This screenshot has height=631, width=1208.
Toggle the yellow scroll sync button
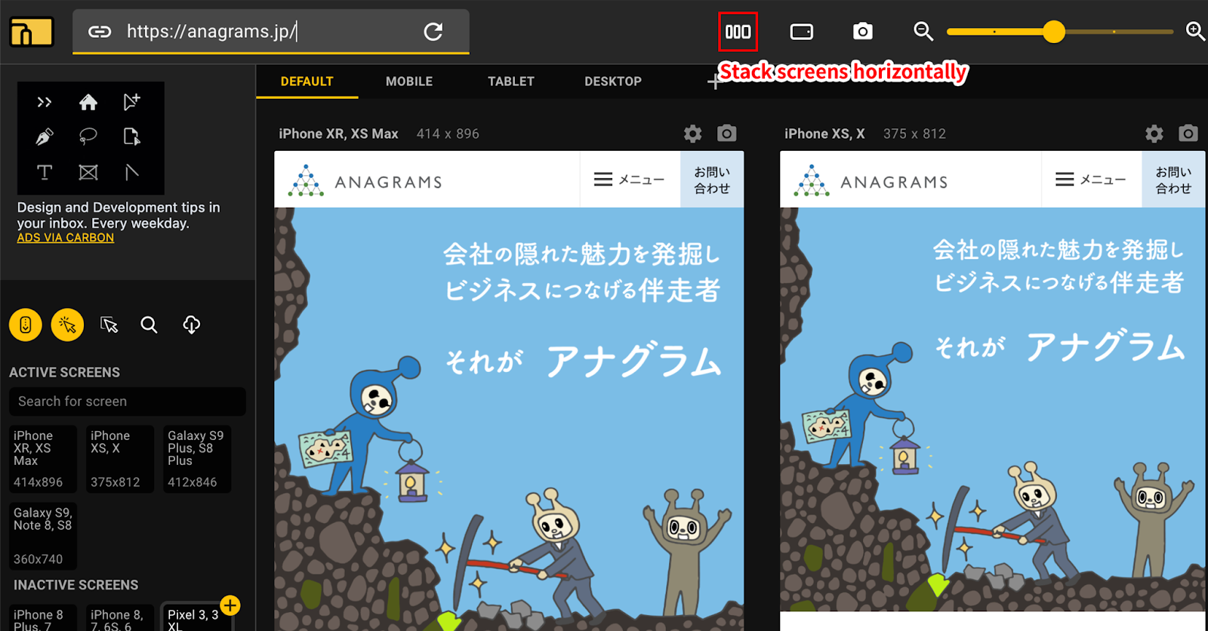(26, 325)
